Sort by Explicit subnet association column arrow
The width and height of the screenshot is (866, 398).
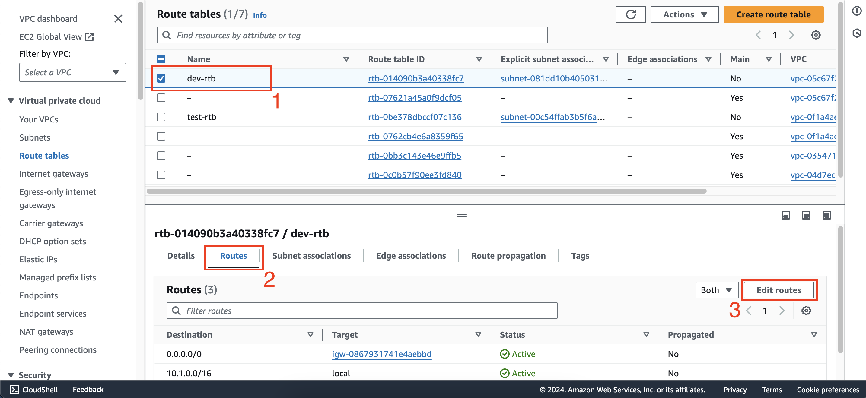pos(606,59)
